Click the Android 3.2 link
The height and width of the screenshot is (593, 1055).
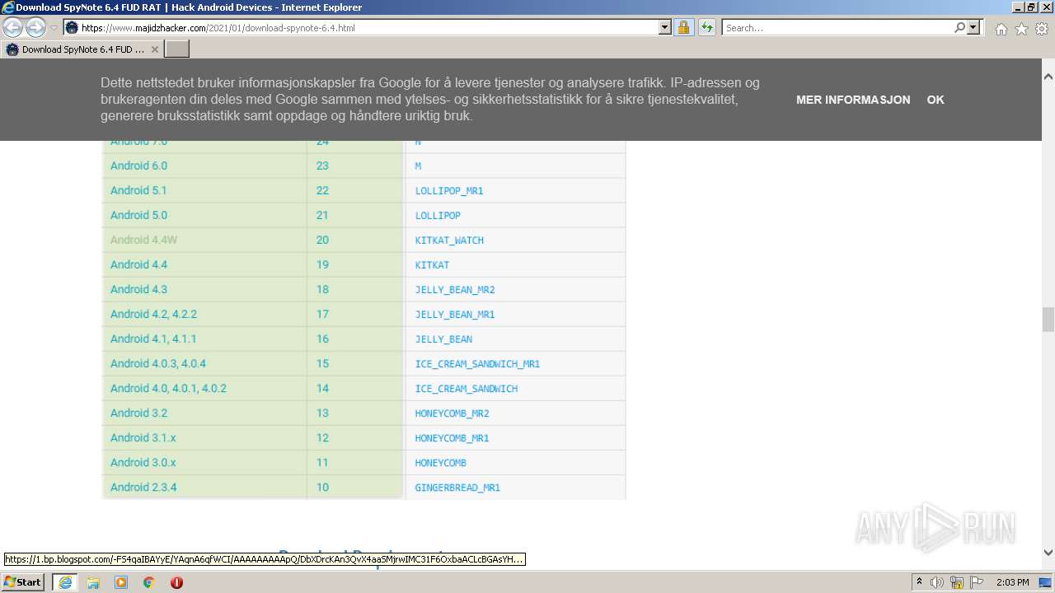tap(138, 413)
